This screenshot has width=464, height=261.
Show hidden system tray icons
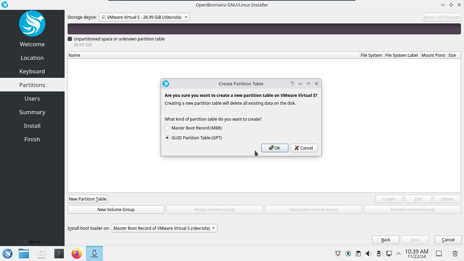398,254
